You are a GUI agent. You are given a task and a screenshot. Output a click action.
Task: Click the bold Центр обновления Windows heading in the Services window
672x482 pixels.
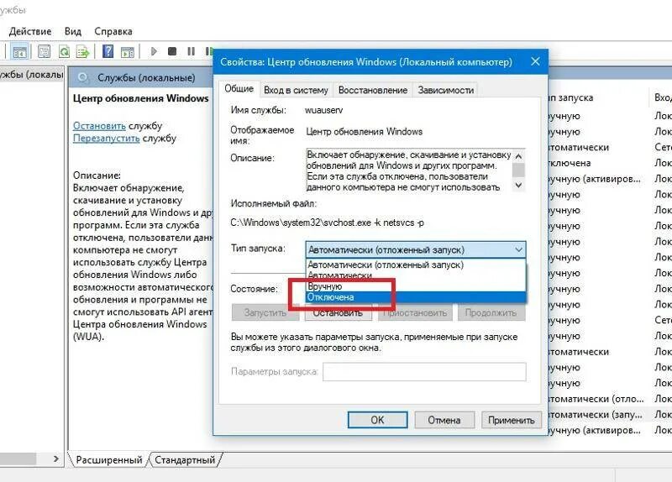click(x=140, y=98)
